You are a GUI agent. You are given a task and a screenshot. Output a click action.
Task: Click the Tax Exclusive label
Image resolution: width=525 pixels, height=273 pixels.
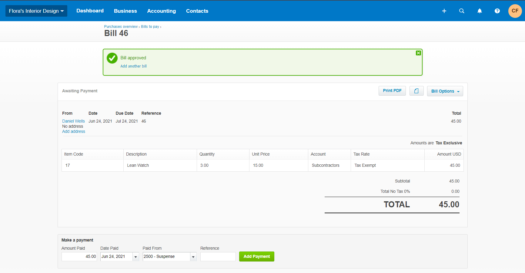[x=449, y=143]
